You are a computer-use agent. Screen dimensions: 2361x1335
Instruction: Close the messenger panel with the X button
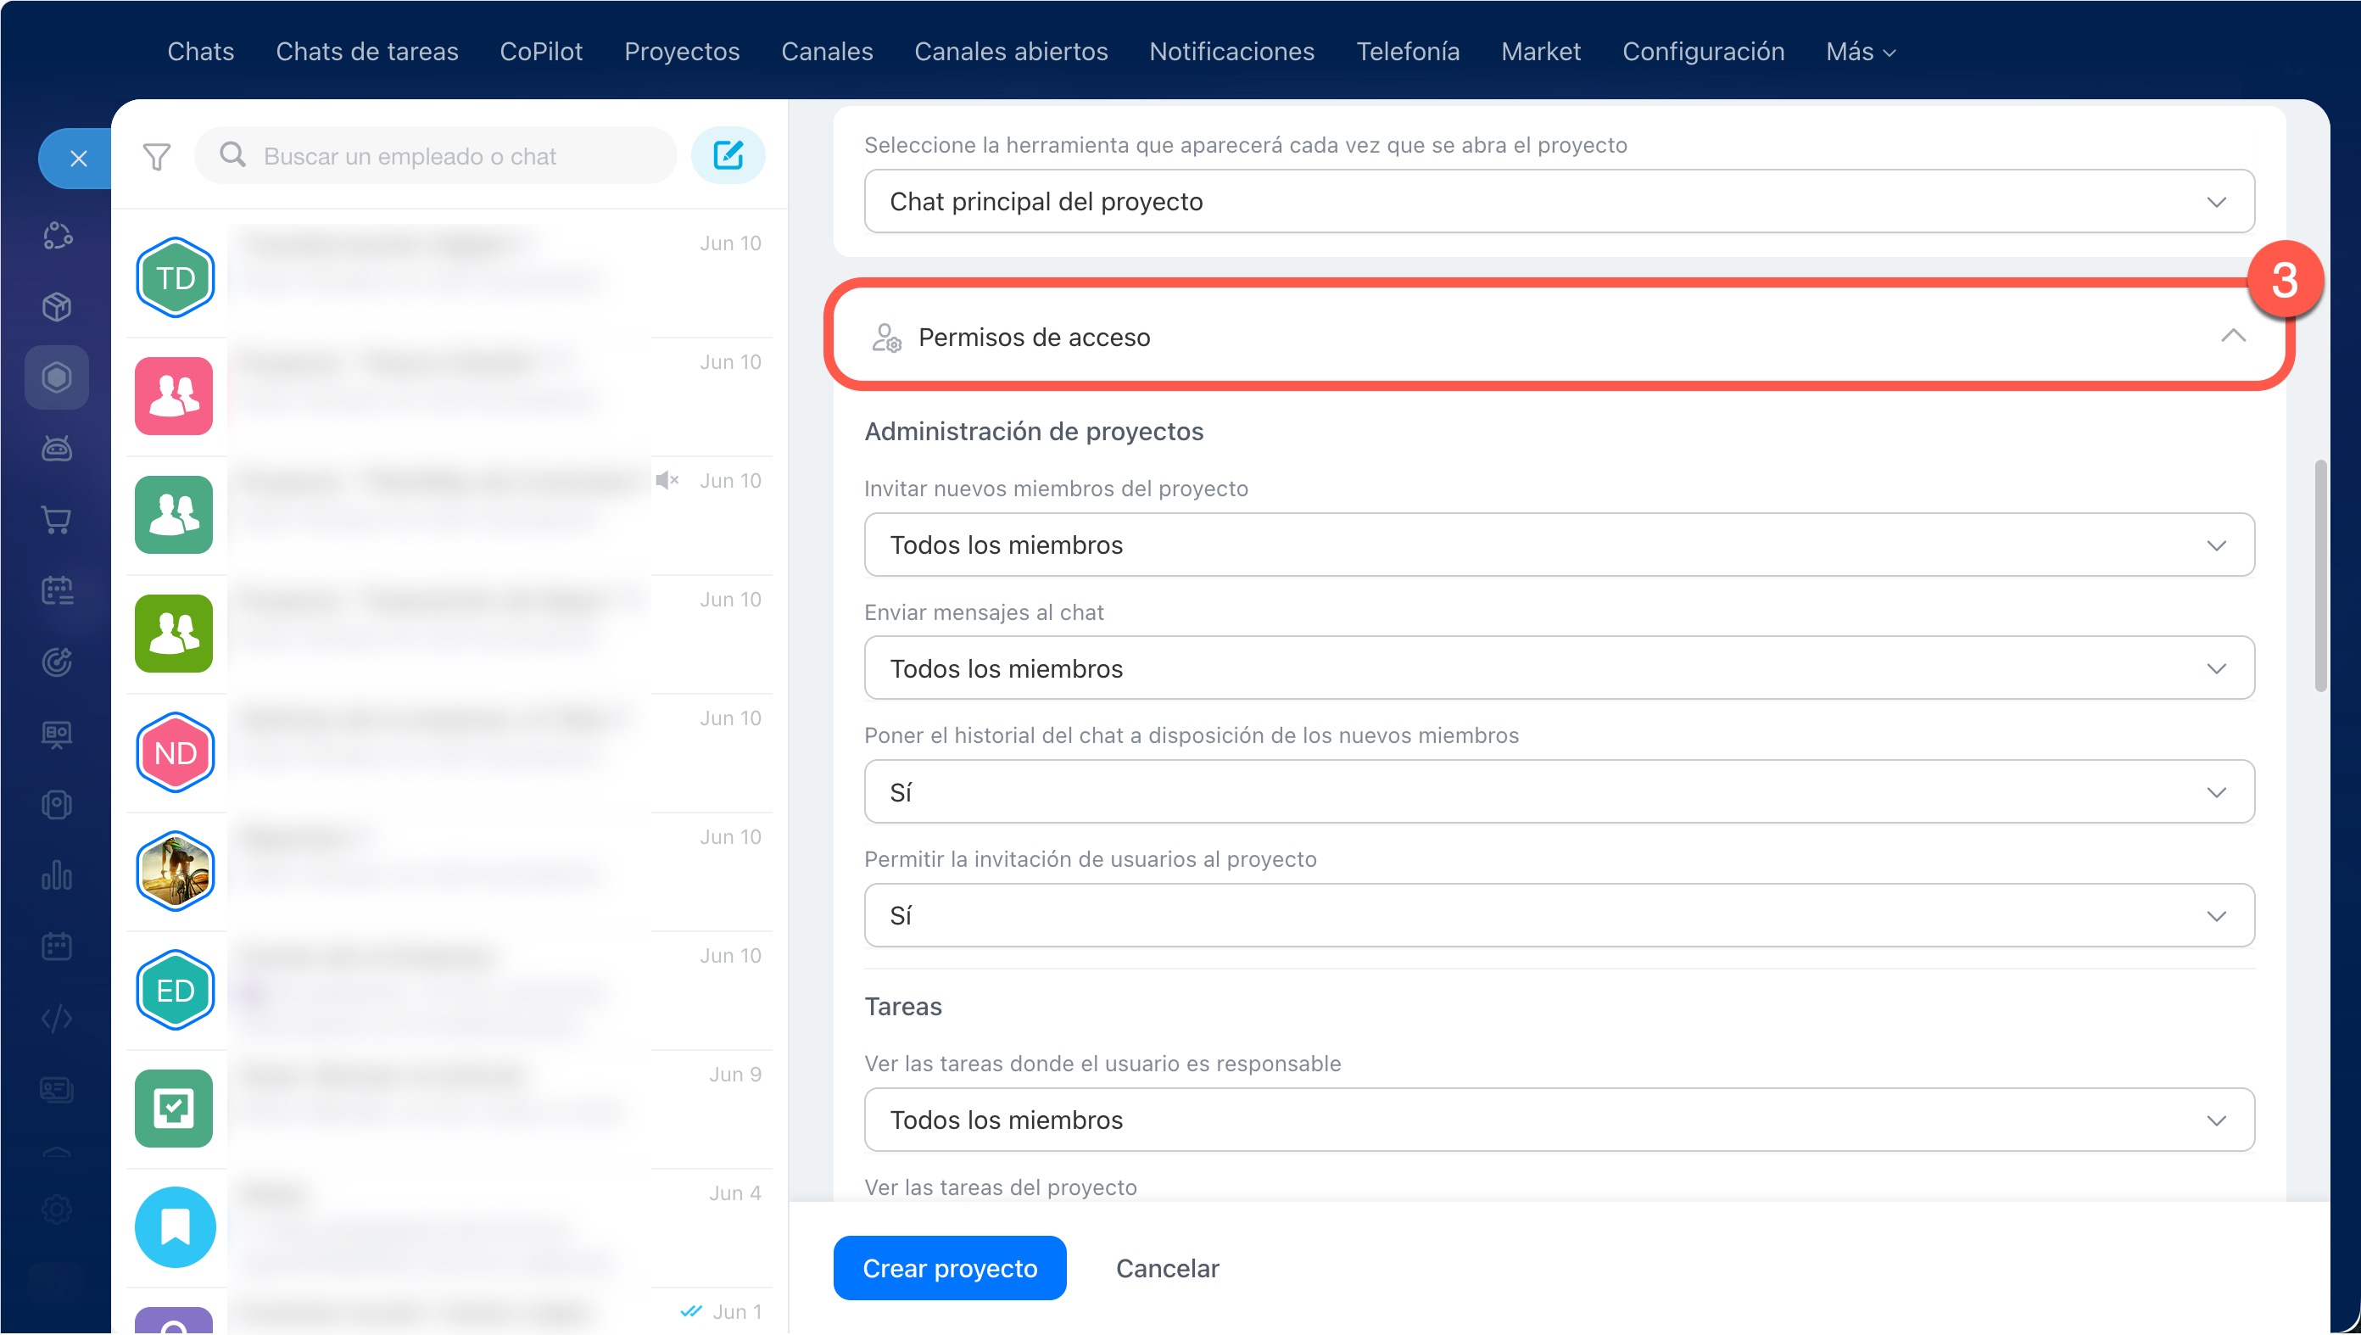pyautogui.click(x=78, y=159)
